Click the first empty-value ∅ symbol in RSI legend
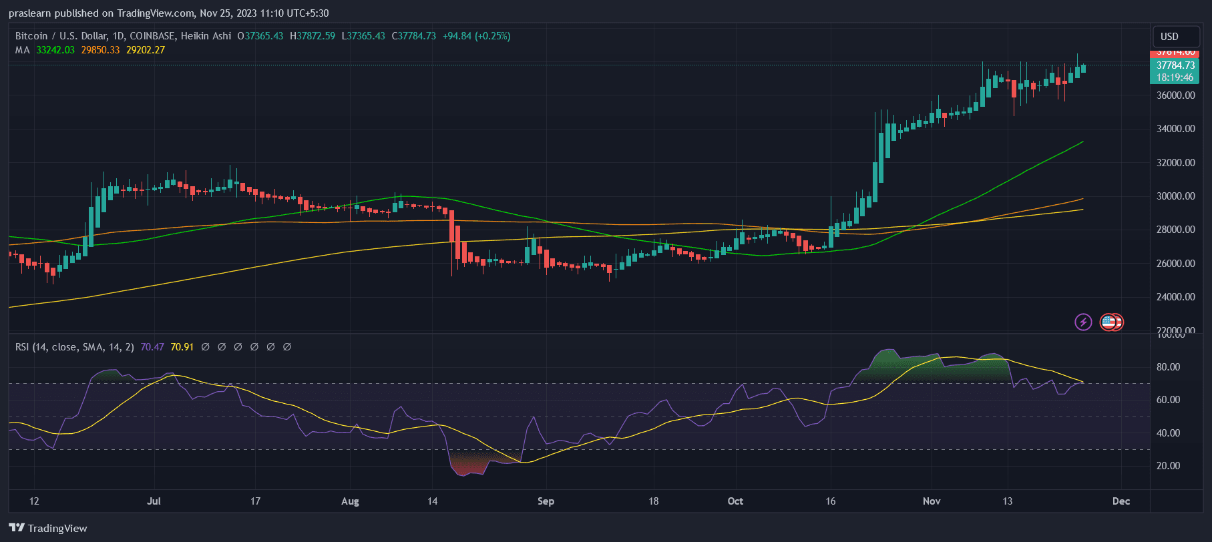 [x=205, y=347]
